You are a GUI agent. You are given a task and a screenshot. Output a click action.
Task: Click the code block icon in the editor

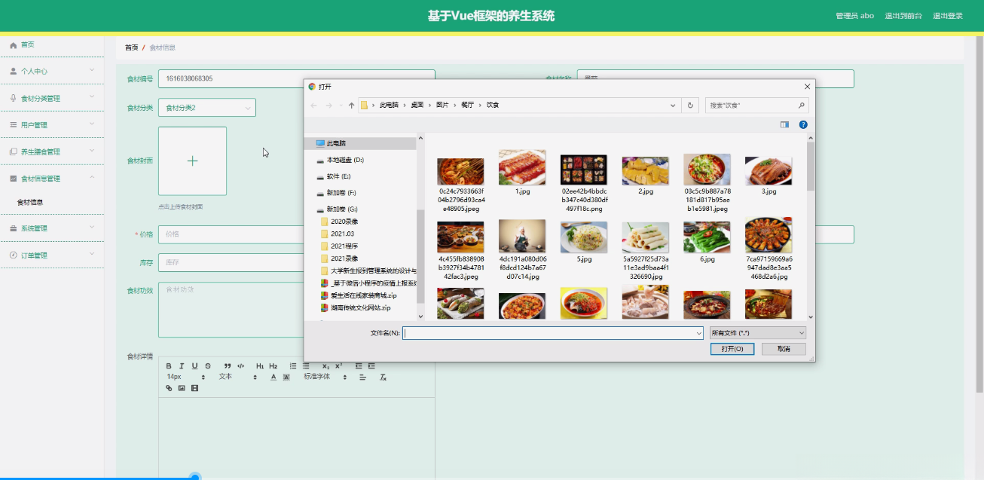click(240, 367)
